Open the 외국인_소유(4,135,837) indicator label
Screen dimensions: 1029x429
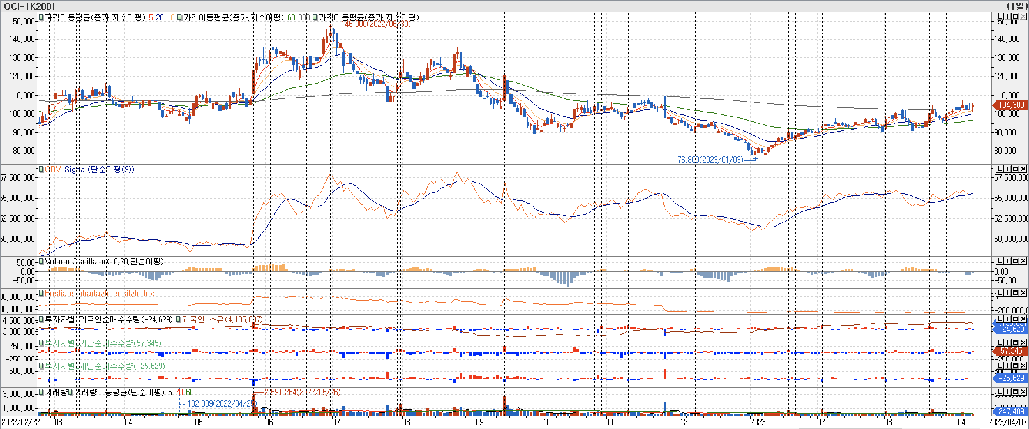[x=222, y=319]
